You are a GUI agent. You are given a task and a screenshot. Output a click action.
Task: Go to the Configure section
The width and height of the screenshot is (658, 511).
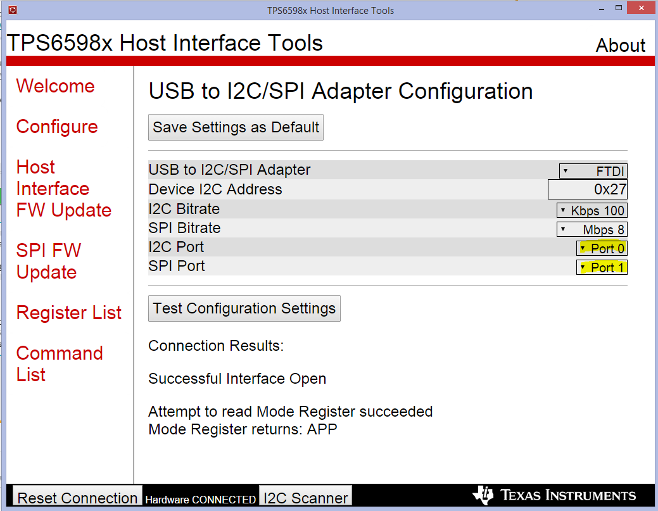click(57, 127)
